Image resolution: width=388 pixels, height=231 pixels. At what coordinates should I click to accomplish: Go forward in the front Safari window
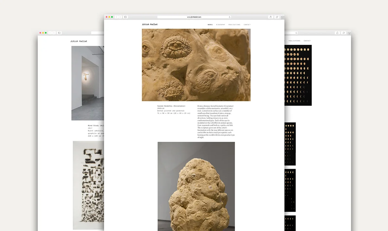click(x=120, y=17)
